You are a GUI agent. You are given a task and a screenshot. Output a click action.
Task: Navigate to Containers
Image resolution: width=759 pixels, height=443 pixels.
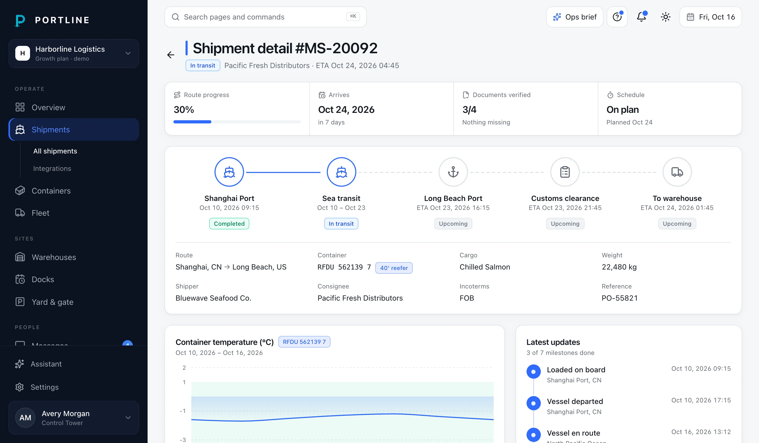click(x=74, y=191)
